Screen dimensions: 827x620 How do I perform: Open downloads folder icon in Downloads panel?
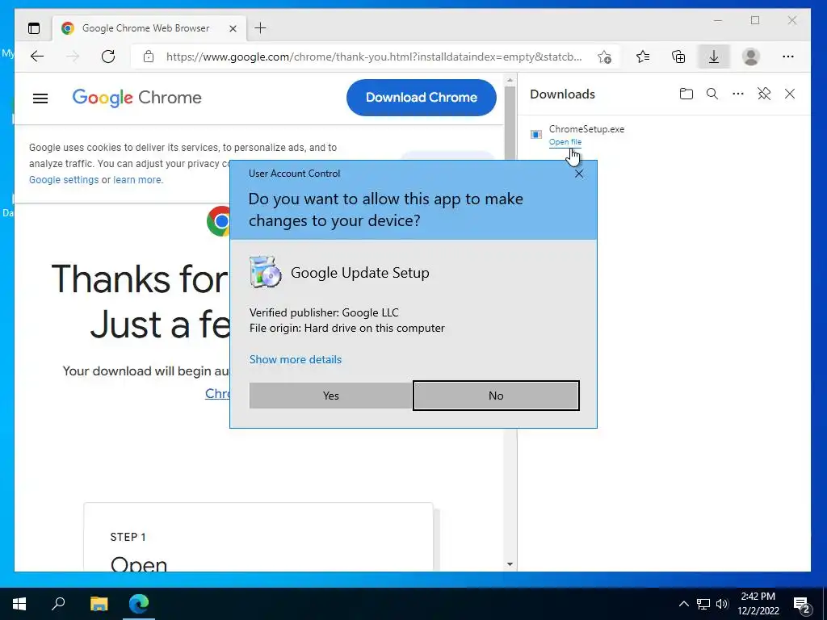(x=686, y=94)
